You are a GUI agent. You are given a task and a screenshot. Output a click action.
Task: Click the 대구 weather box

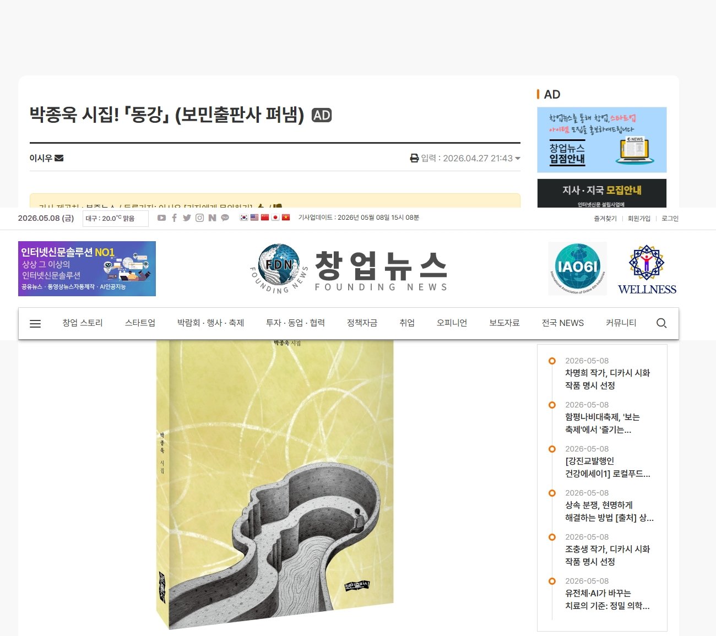[116, 219]
